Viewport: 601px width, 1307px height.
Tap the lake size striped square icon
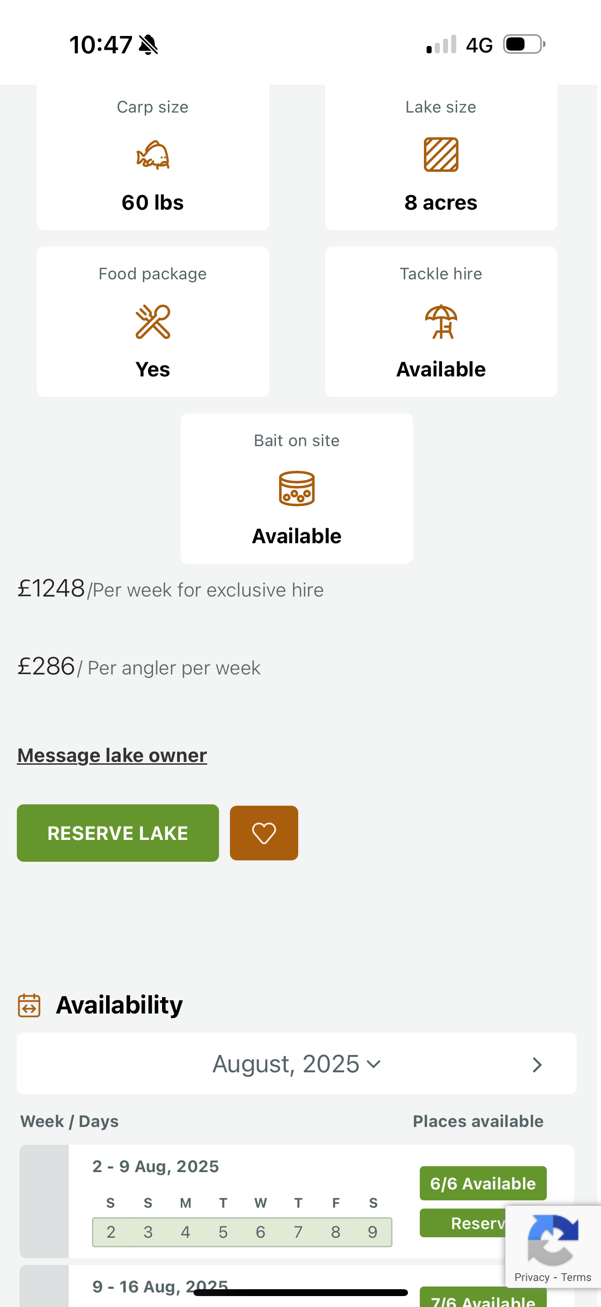[441, 155]
